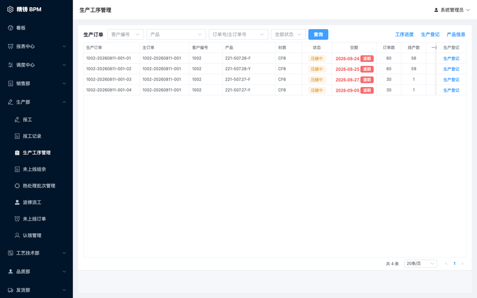Image resolution: width=477 pixels, height=298 pixels.
Task: Open the 客户编号 dropdown filter
Action: coord(125,35)
